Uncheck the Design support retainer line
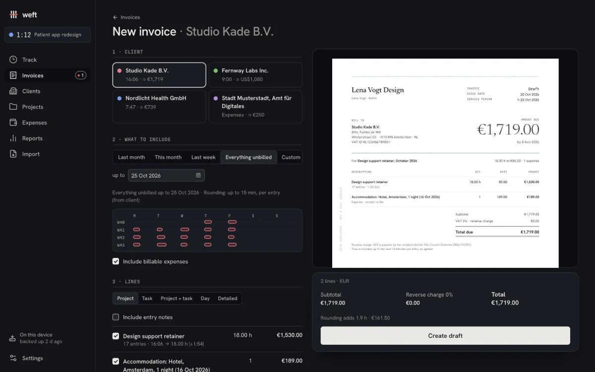595x372 pixels. point(116,336)
